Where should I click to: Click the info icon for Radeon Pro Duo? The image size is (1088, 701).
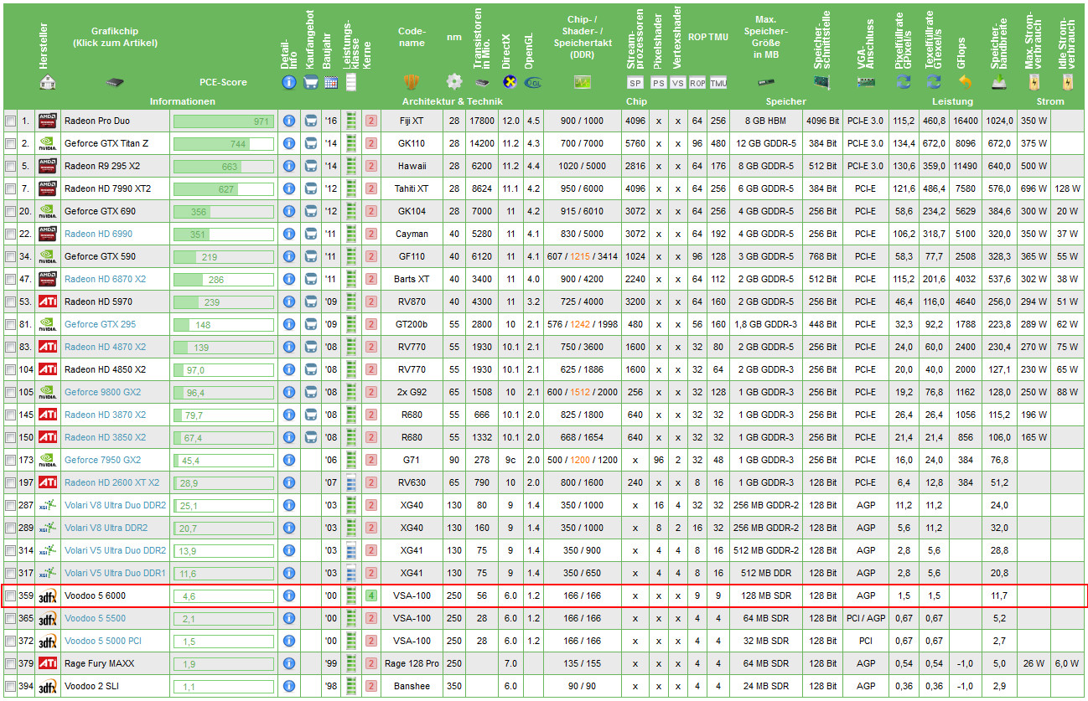pyautogui.click(x=289, y=121)
